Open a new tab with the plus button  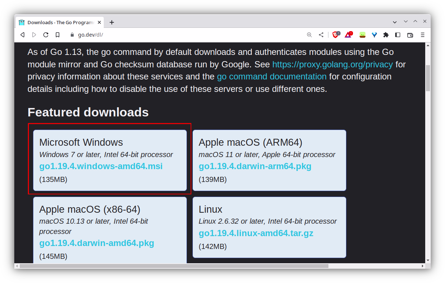(x=112, y=22)
